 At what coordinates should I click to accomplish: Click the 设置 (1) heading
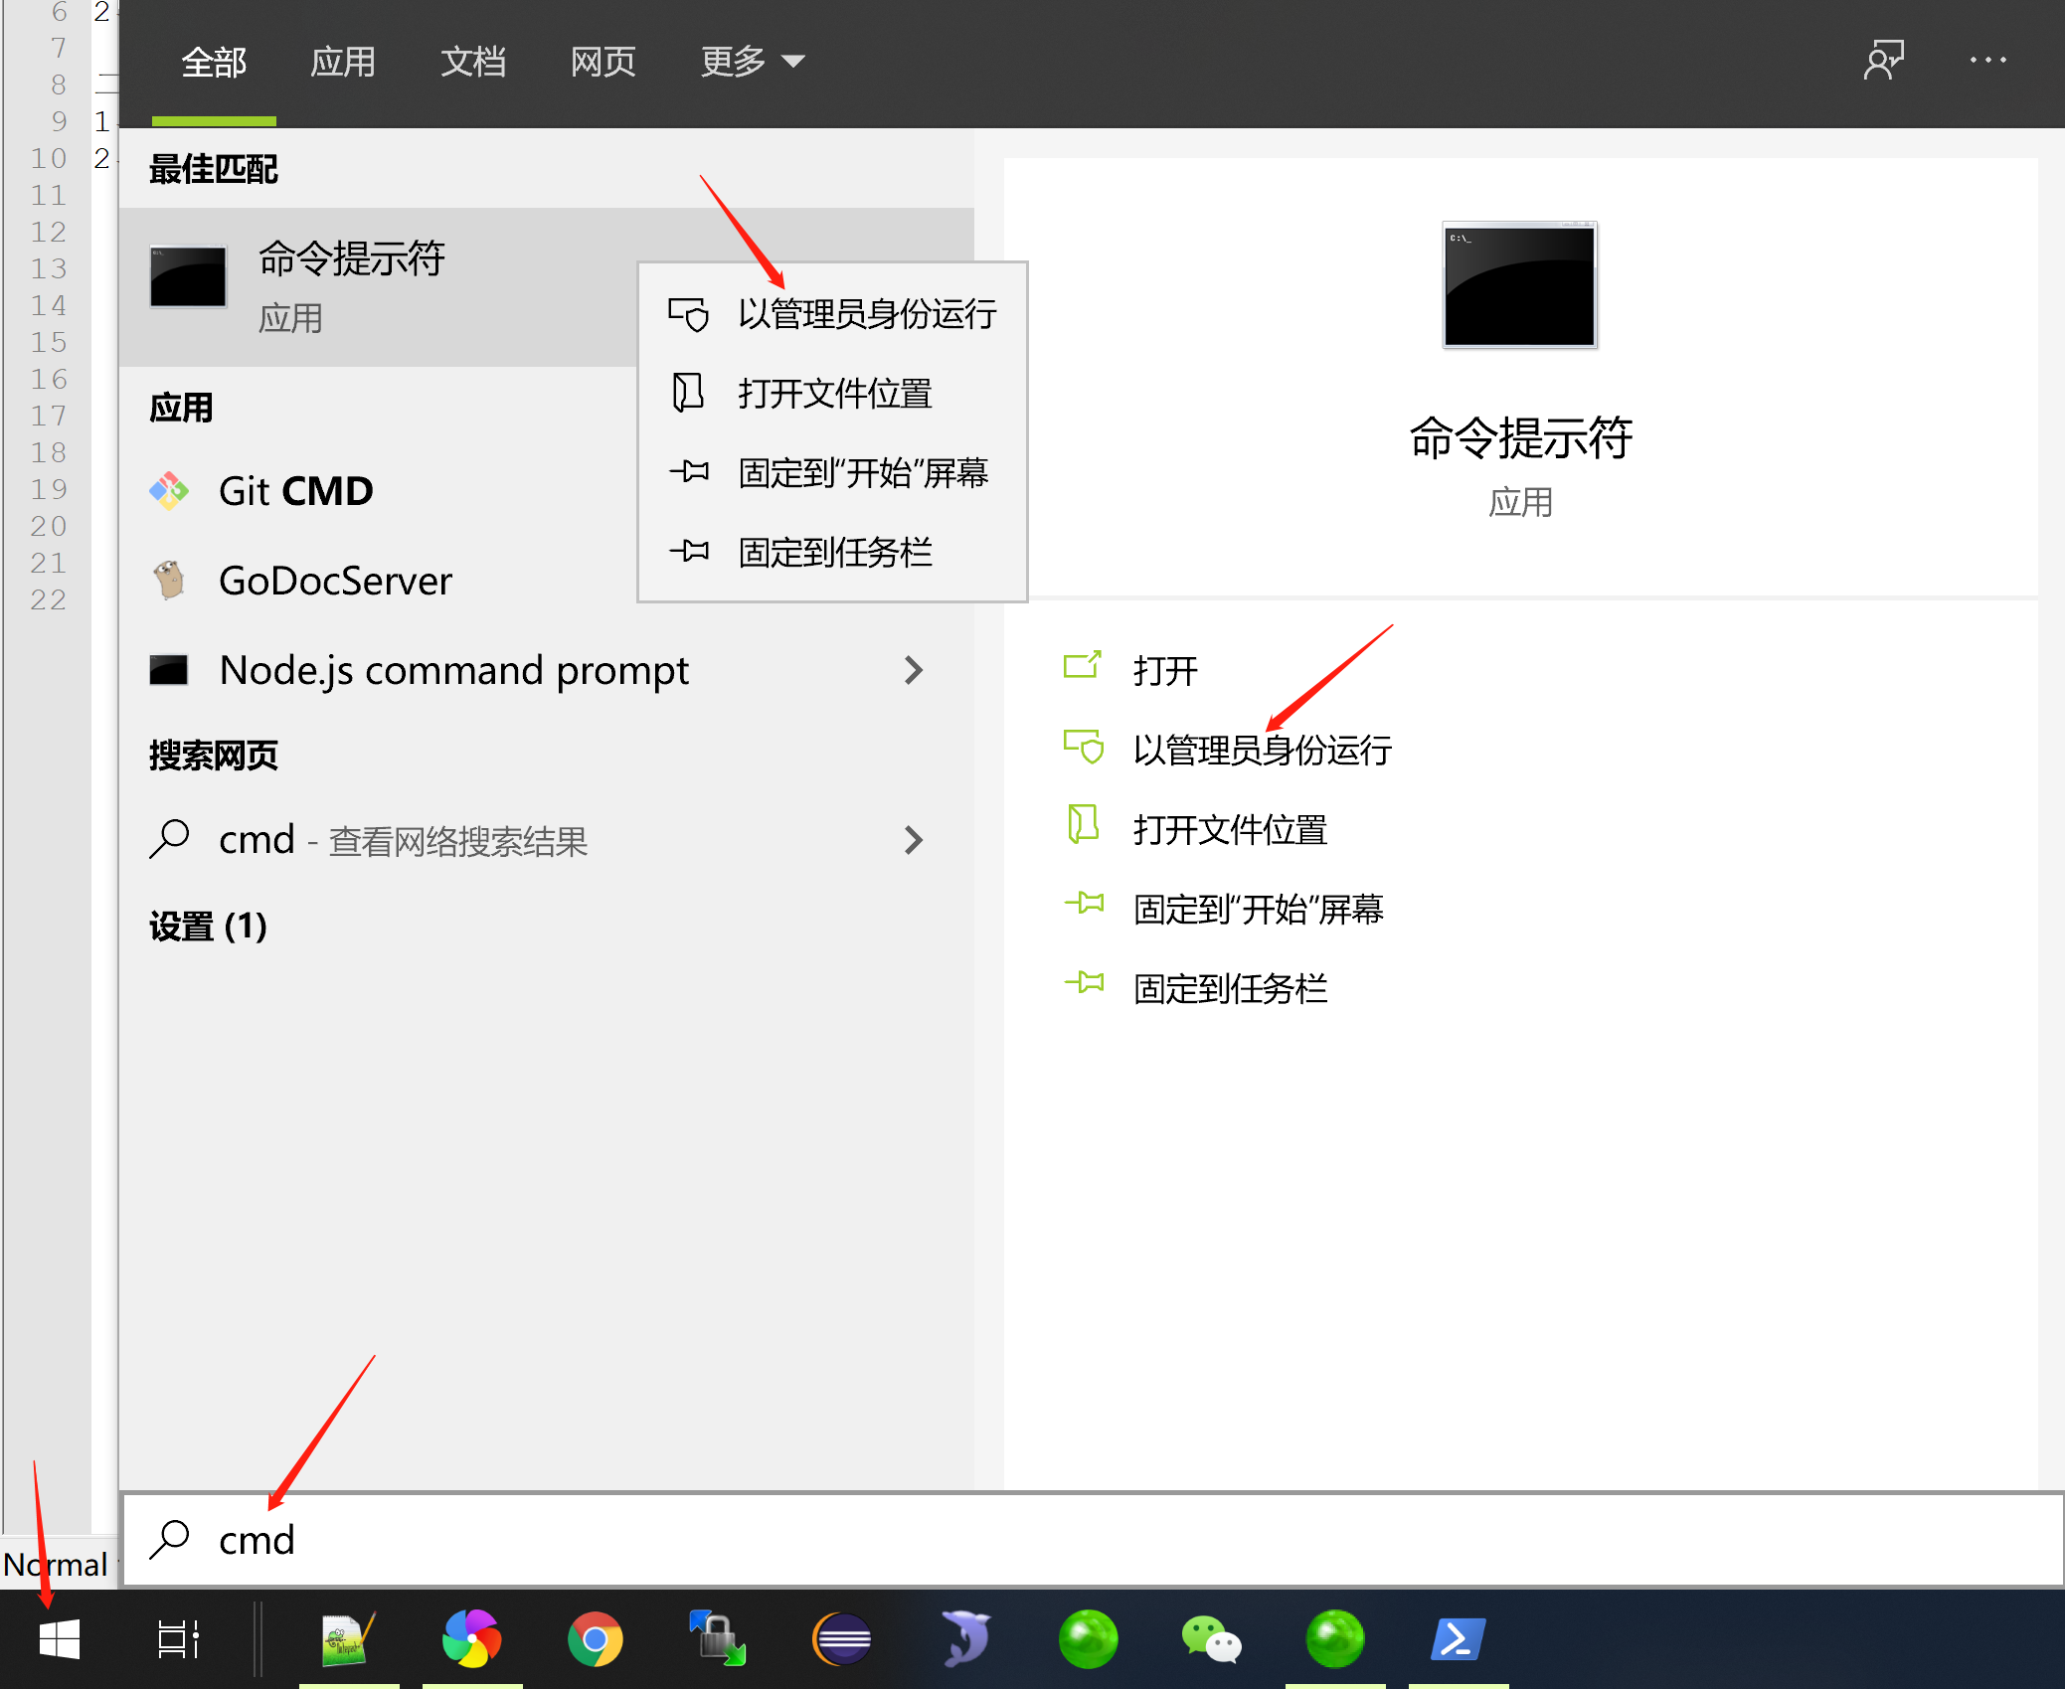pyautogui.click(x=208, y=927)
